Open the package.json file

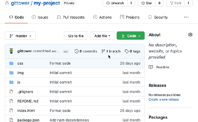click(x=28, y=120)
